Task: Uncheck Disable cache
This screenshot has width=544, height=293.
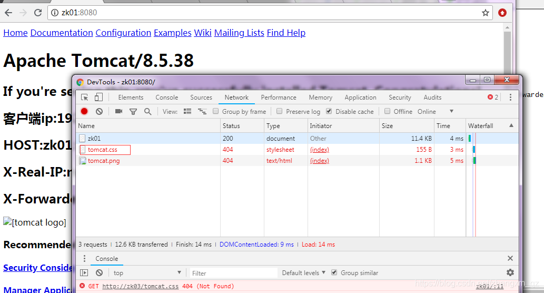Action: tap(329, 111)
